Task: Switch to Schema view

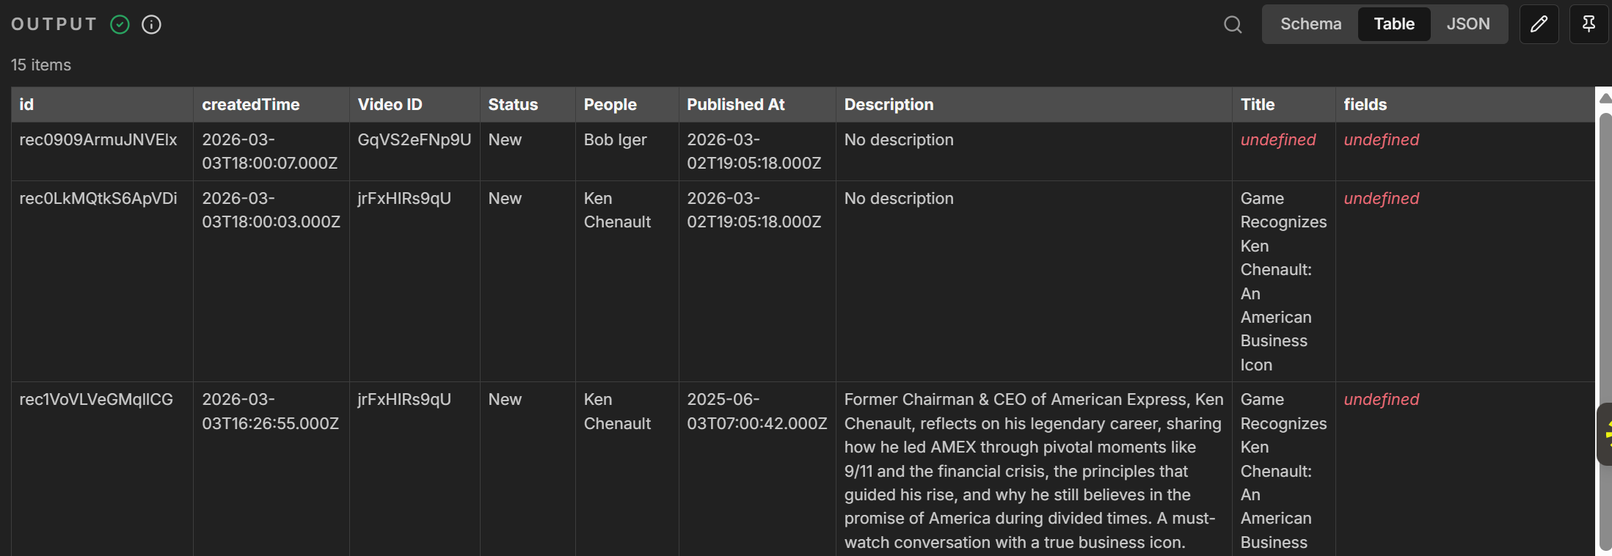Action: click(x=1310, y=24)
